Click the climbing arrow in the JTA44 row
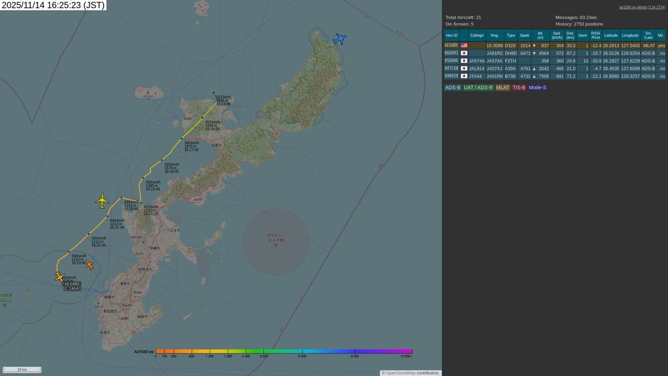This screenshot has height=376, width=668. click(534, 76)
